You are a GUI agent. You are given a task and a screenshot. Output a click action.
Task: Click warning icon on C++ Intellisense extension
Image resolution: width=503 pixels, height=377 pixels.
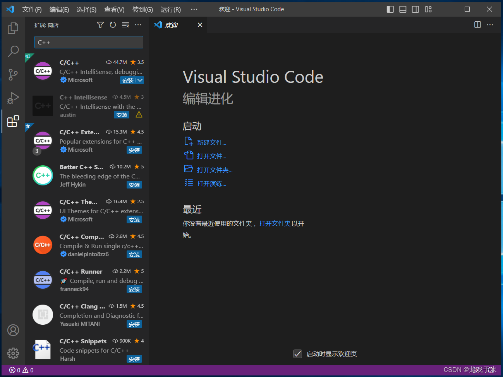pos(139,115)
